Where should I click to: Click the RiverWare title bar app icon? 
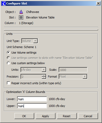click(x=4, y=3)
